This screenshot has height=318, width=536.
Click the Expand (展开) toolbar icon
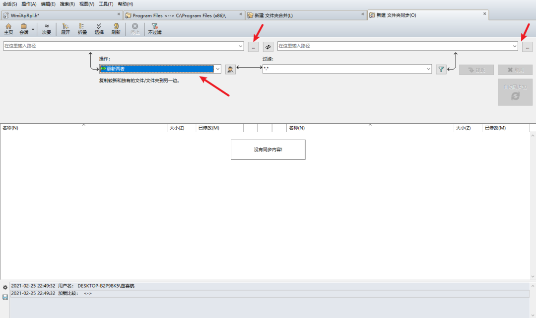pos(66,29)
